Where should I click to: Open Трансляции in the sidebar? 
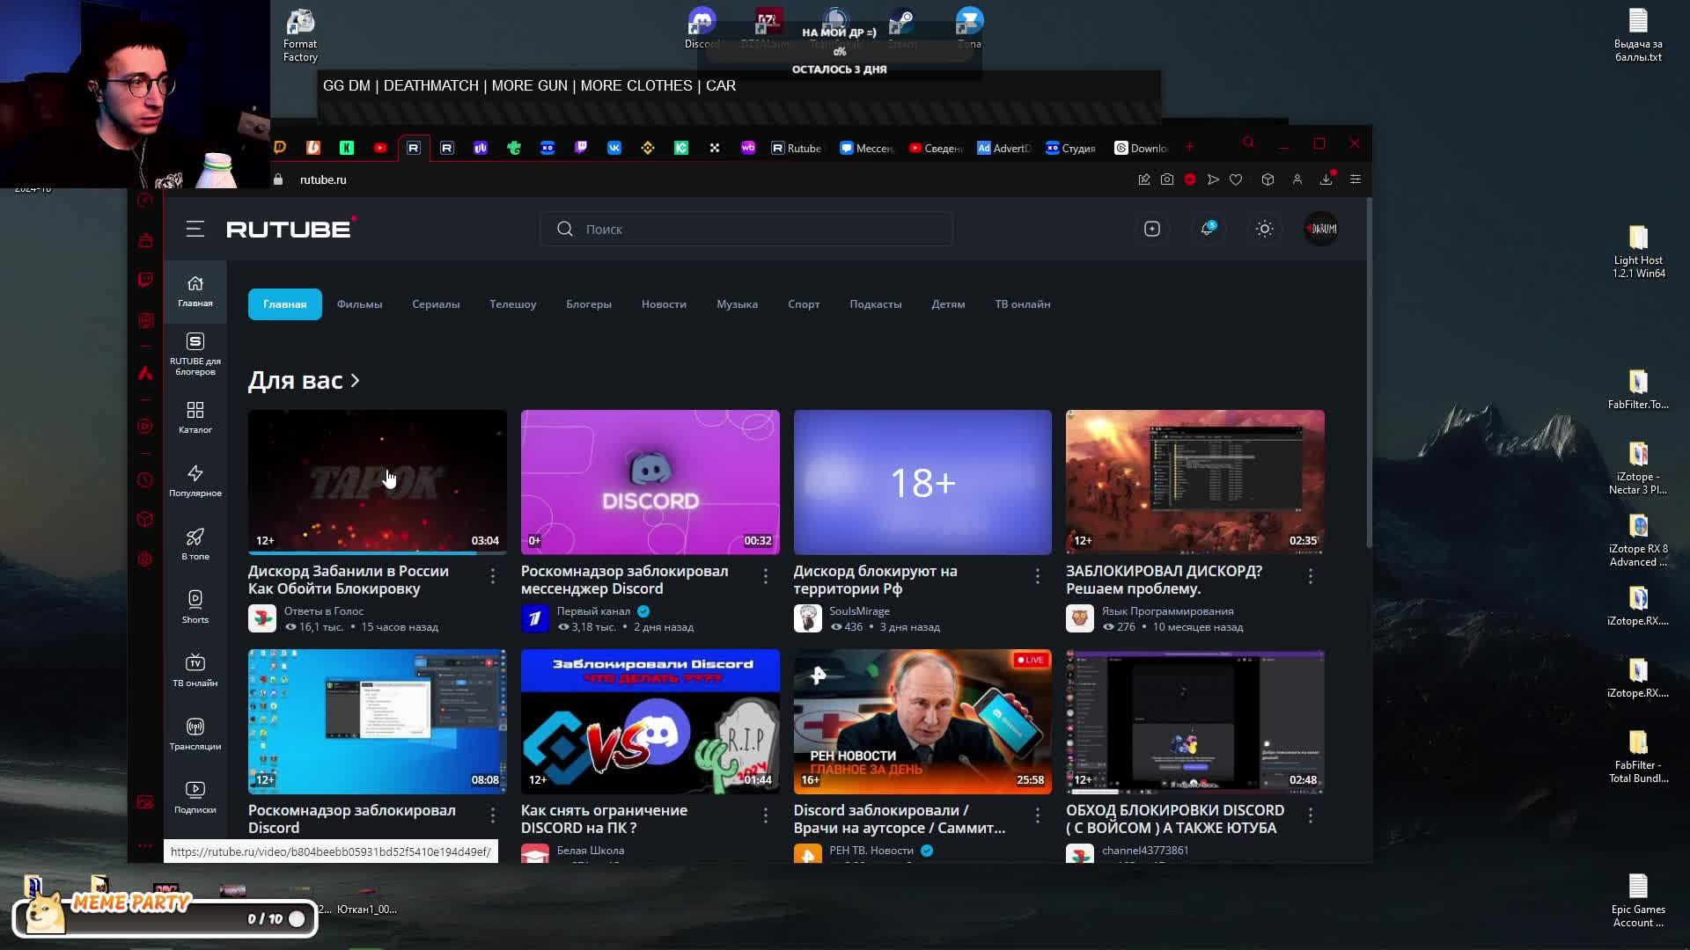(x=195, y=734)
